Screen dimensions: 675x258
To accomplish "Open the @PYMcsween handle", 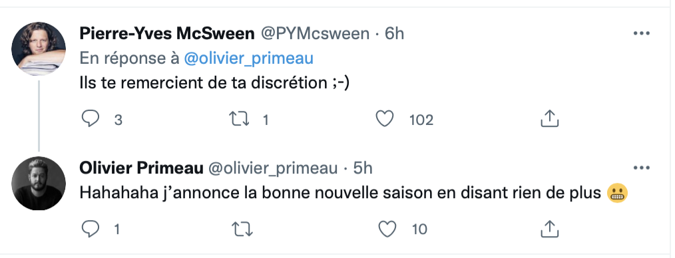I will (x=315, y=33).
